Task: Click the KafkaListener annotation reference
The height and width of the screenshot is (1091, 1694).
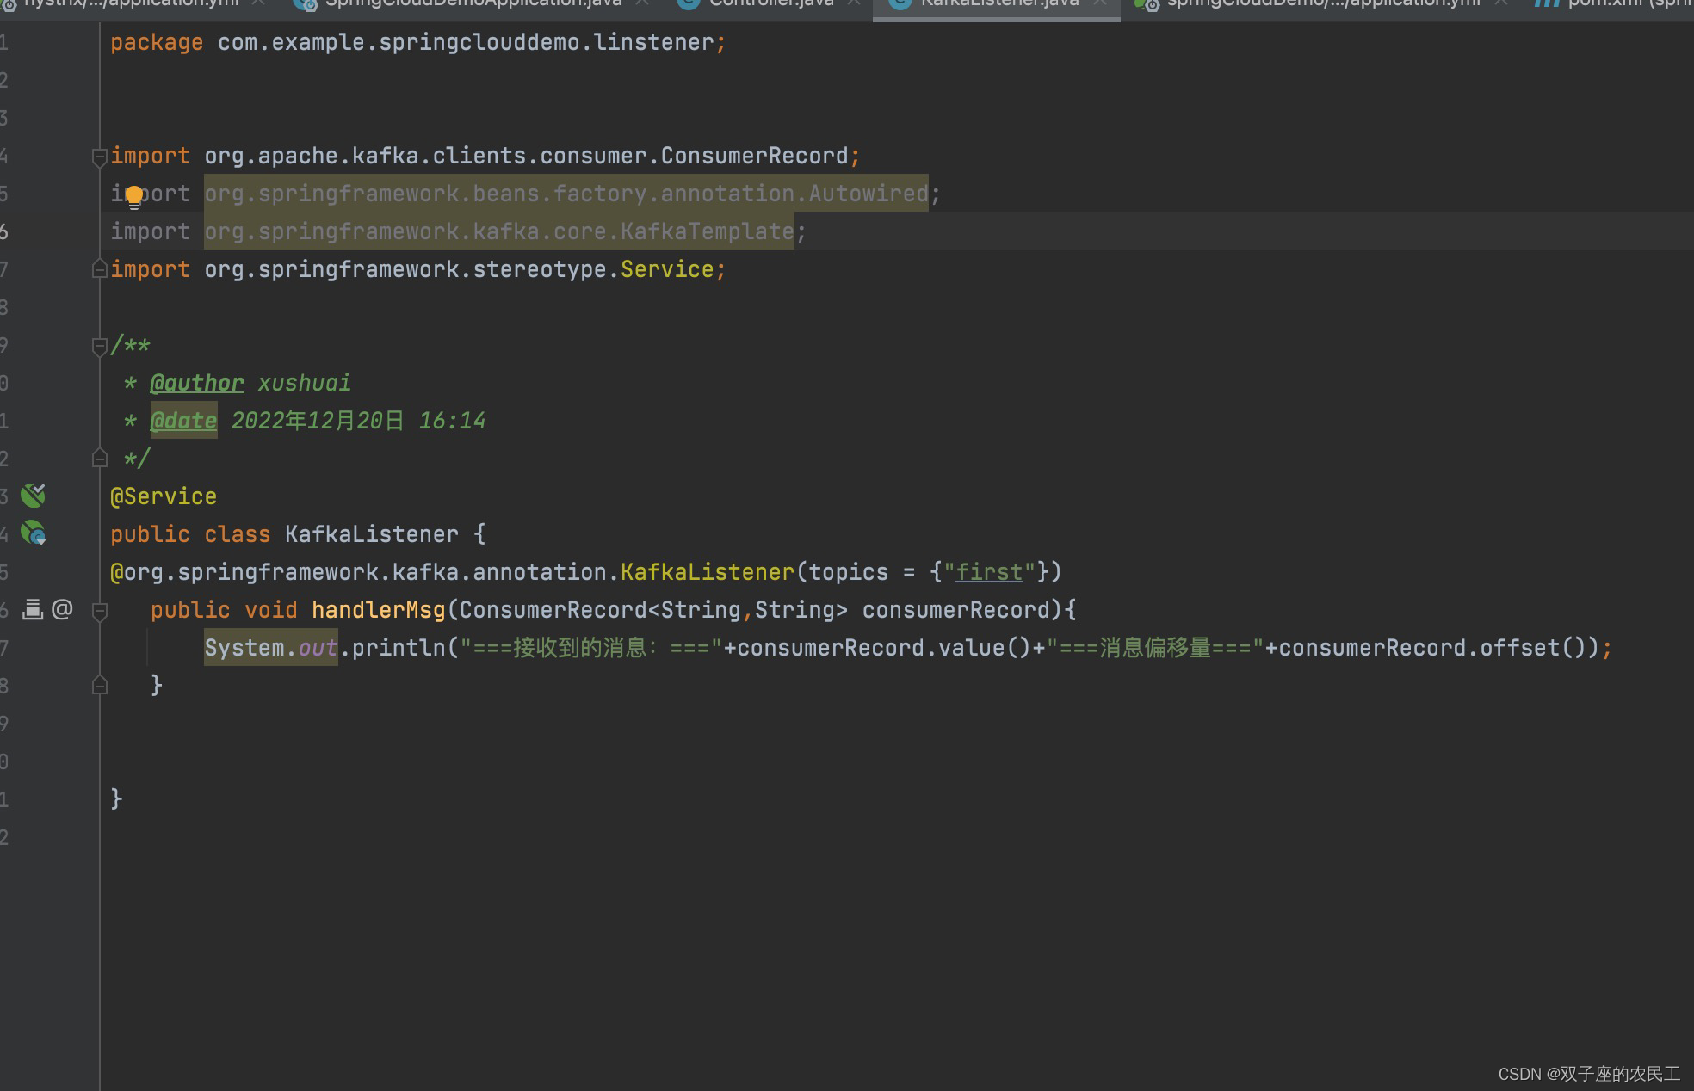Action: coord(707,572)
